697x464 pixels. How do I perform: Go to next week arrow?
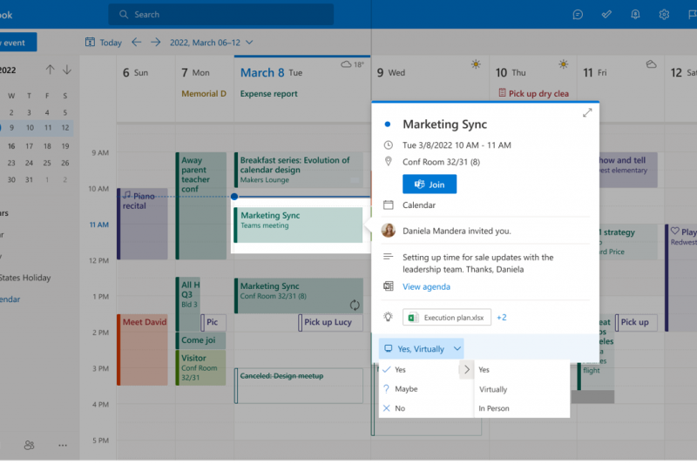(156, 42)
